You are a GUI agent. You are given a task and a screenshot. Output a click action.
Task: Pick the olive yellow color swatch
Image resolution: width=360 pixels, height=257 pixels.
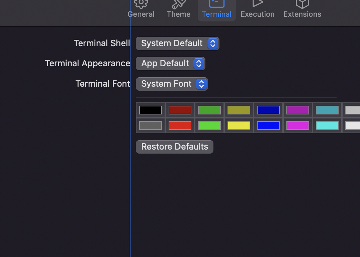point(239,110)
